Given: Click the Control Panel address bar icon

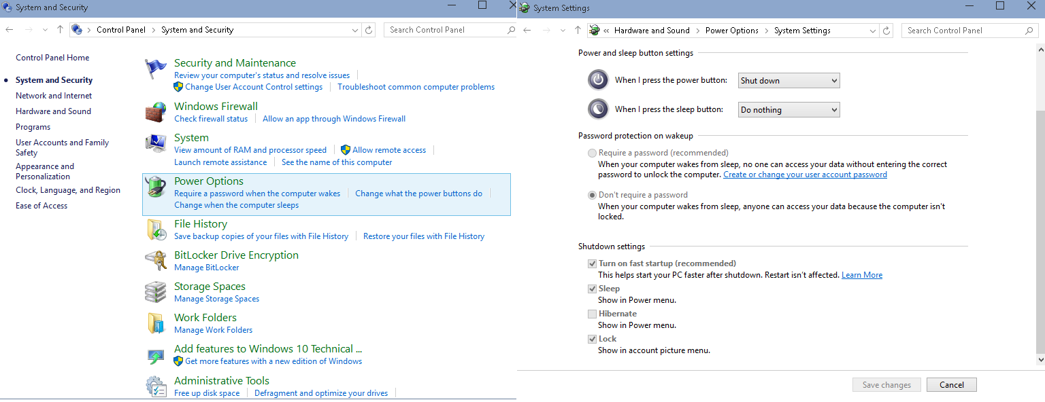Looking at the screenshot, I should (x=77, y=30).
